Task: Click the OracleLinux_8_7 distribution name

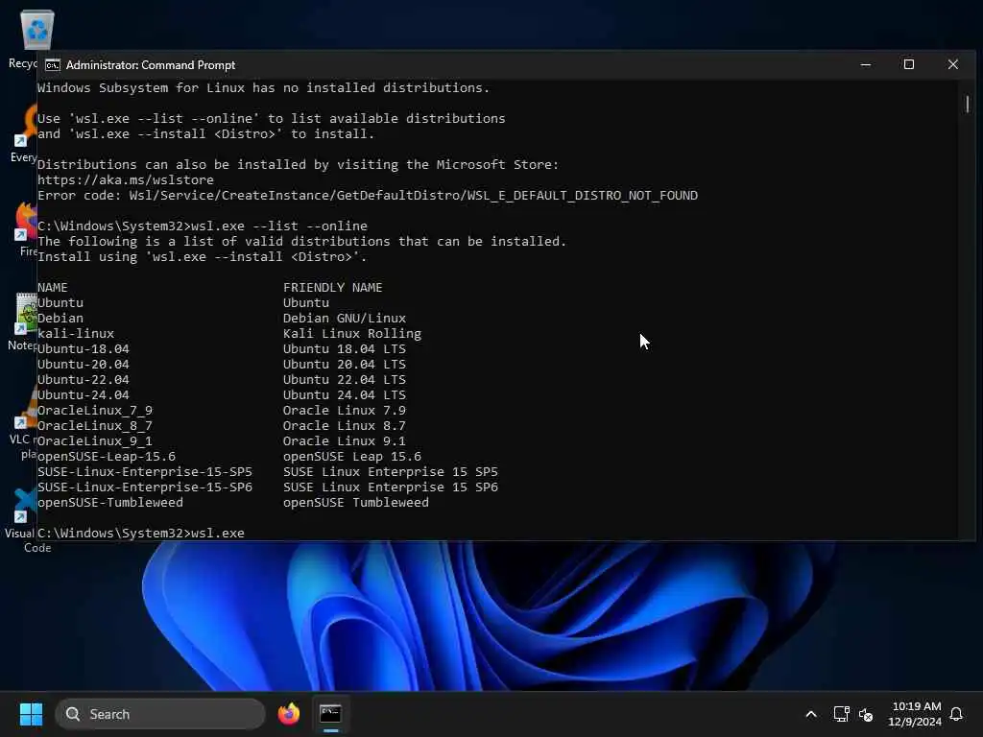Action: pos(95,425)
